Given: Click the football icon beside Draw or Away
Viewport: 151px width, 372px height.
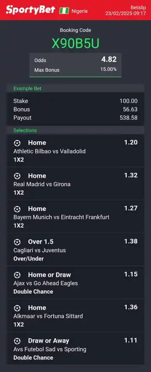Looking at the screenshot, I should (x=17, y=341).
